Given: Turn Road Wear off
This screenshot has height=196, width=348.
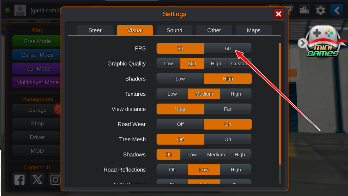Looking at the screenshot, I should (180, 124).
